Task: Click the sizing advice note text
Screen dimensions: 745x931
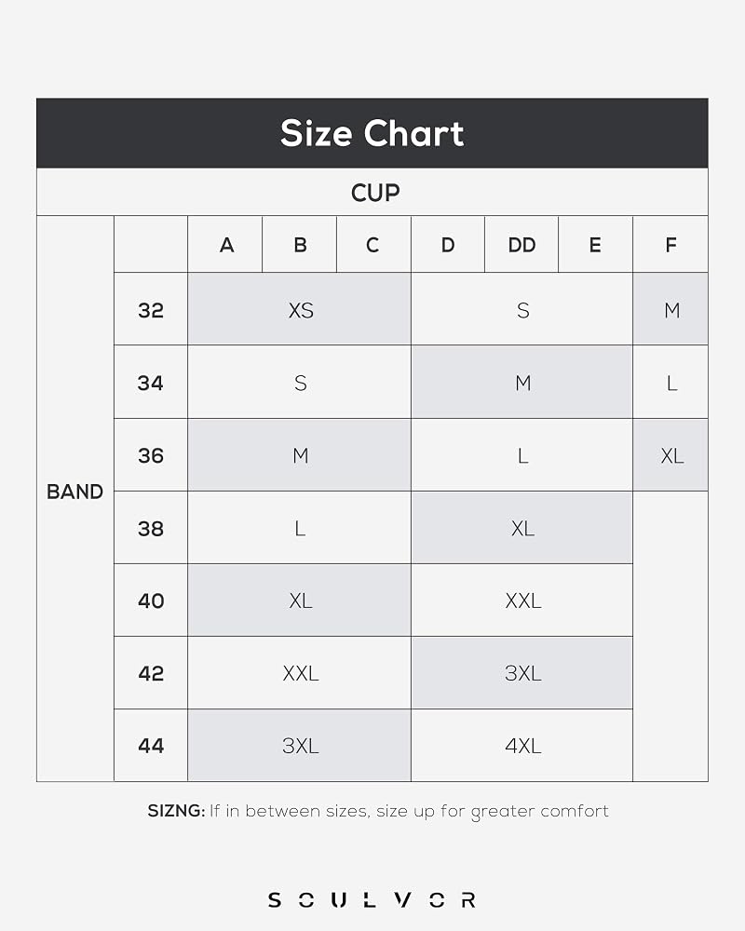Action: [x=378, y=811]
